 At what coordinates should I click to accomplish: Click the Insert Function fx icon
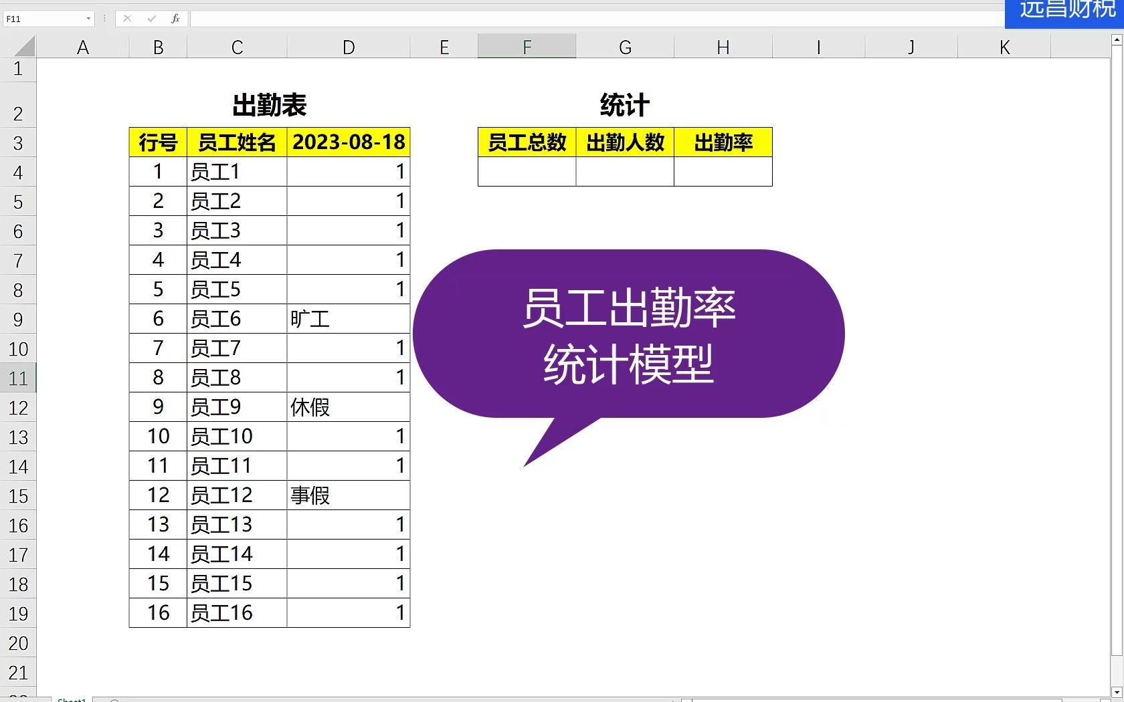click(175, 19)
